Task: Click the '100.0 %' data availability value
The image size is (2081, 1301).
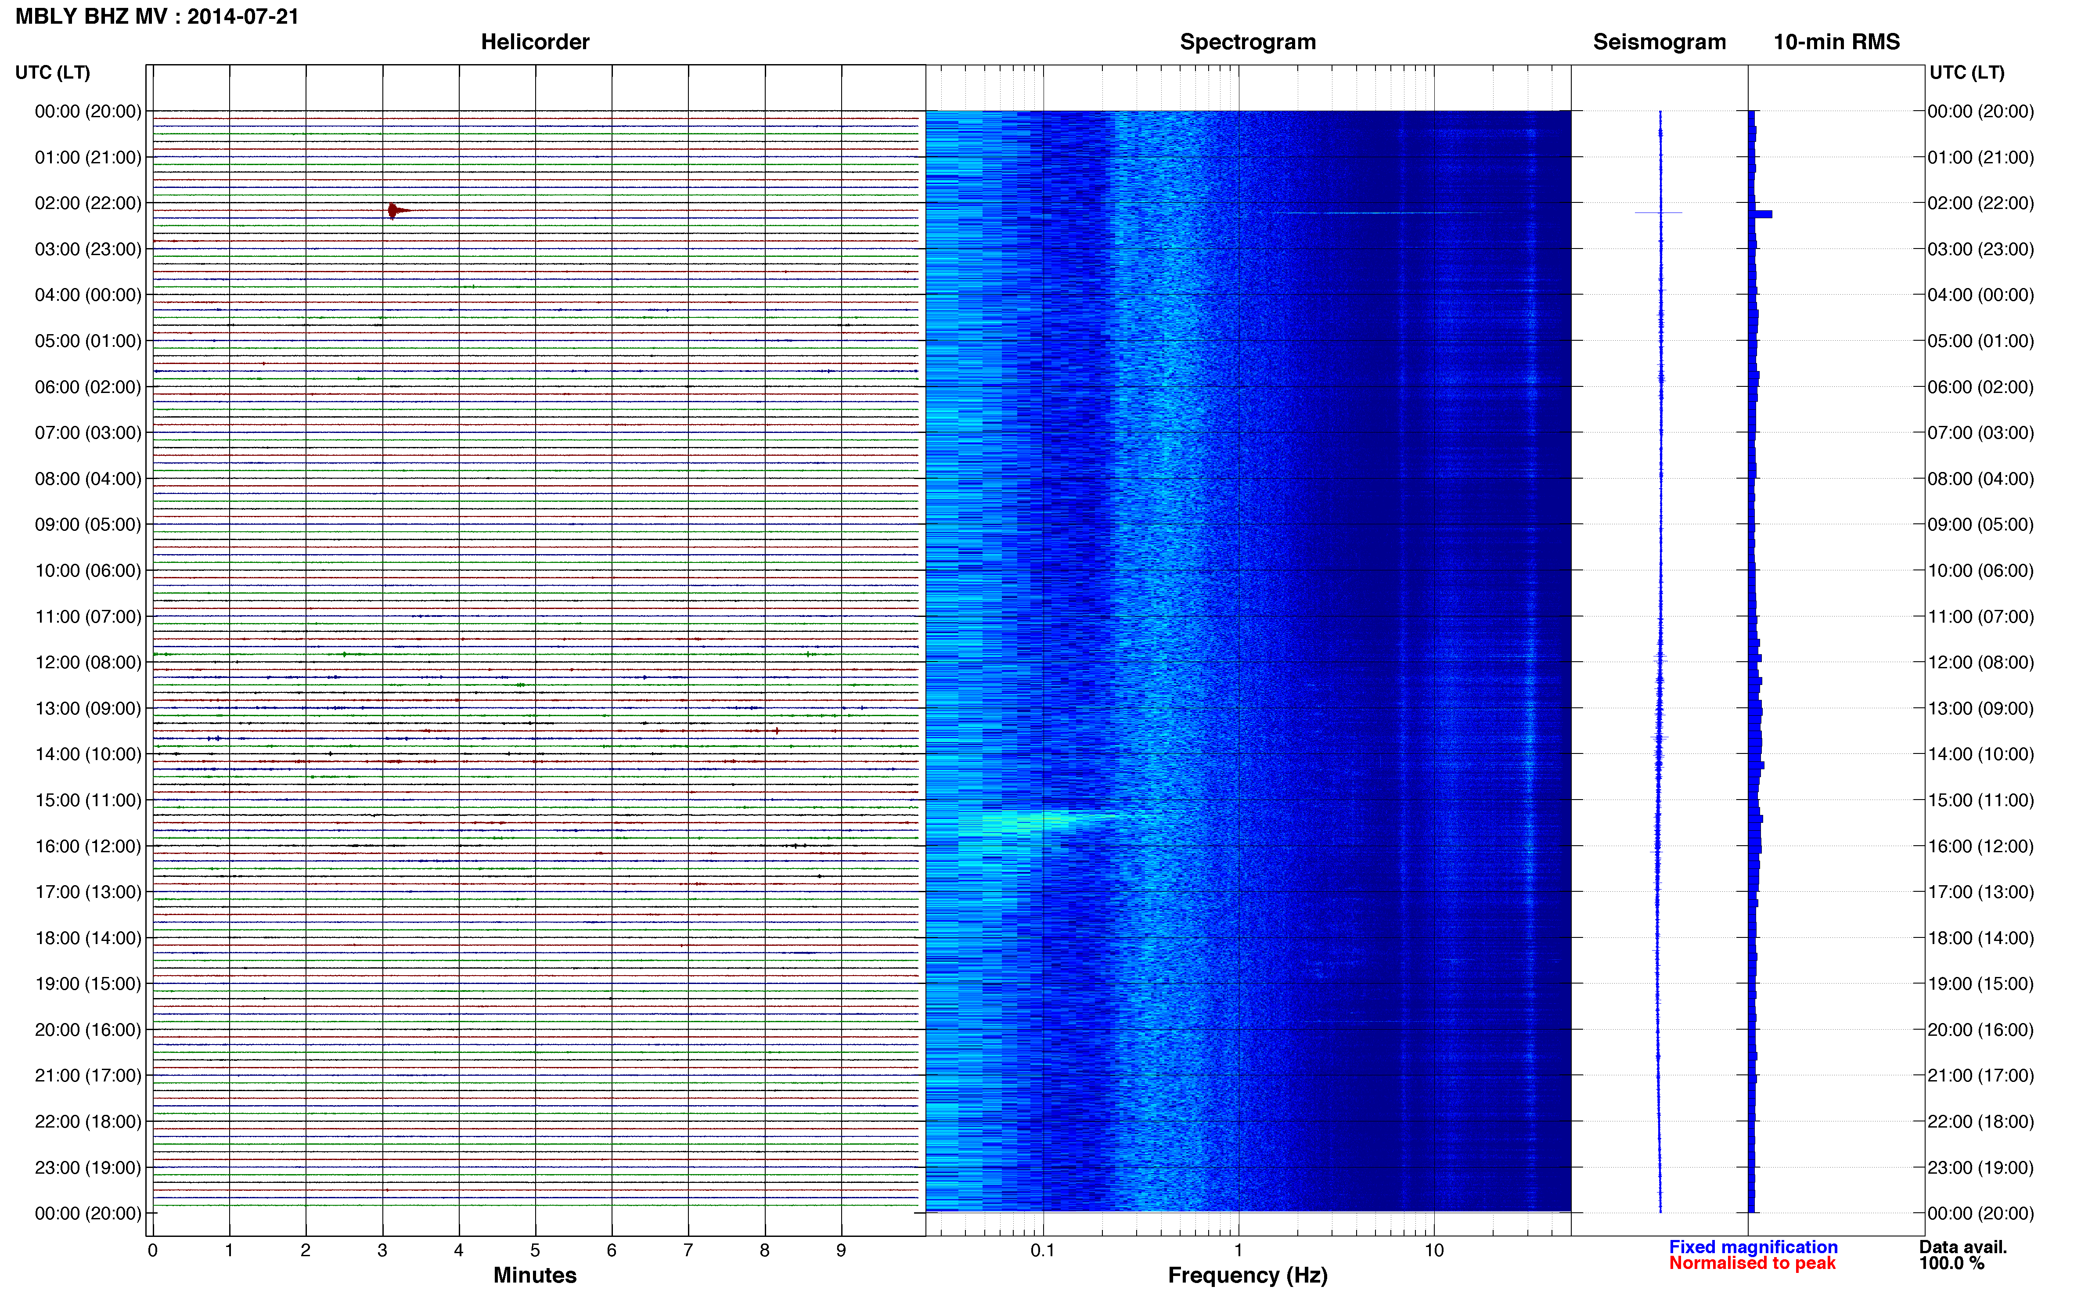Action: click(x=1951, y=1263)
